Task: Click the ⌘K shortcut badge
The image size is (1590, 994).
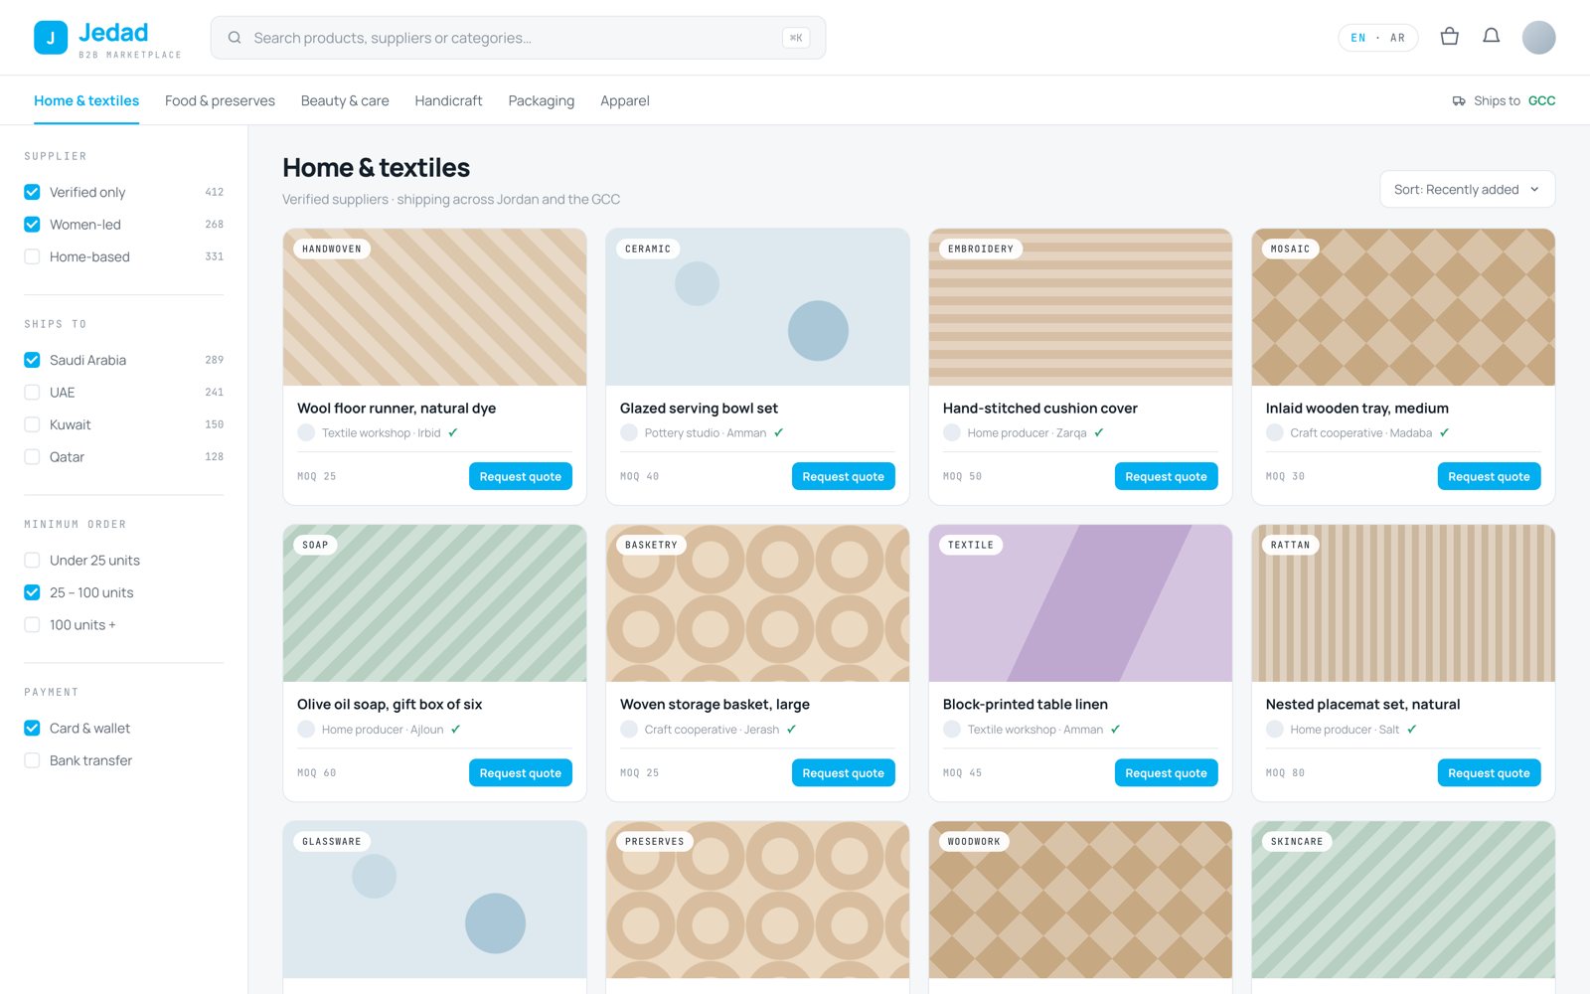Action: tap(796, 38)
